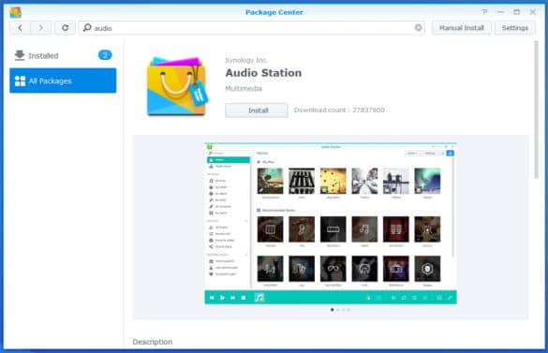Click the vertical scrollbar of package details
Viewport: 548px width, 353px height.
coord(536,110)
